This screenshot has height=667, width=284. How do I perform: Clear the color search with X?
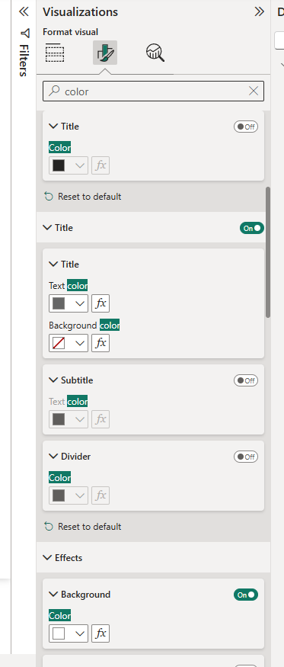click(254, 91)
